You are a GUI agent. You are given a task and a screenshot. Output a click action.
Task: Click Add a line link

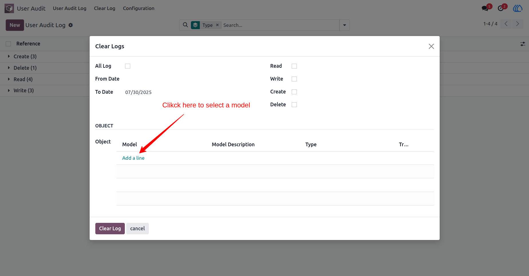click(x=133, y=158)
